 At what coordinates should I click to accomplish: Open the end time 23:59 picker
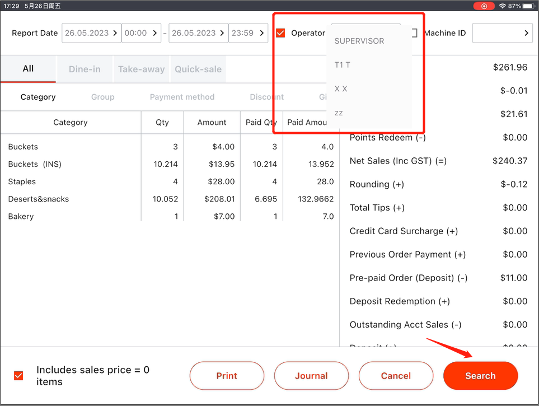(248, 33)
